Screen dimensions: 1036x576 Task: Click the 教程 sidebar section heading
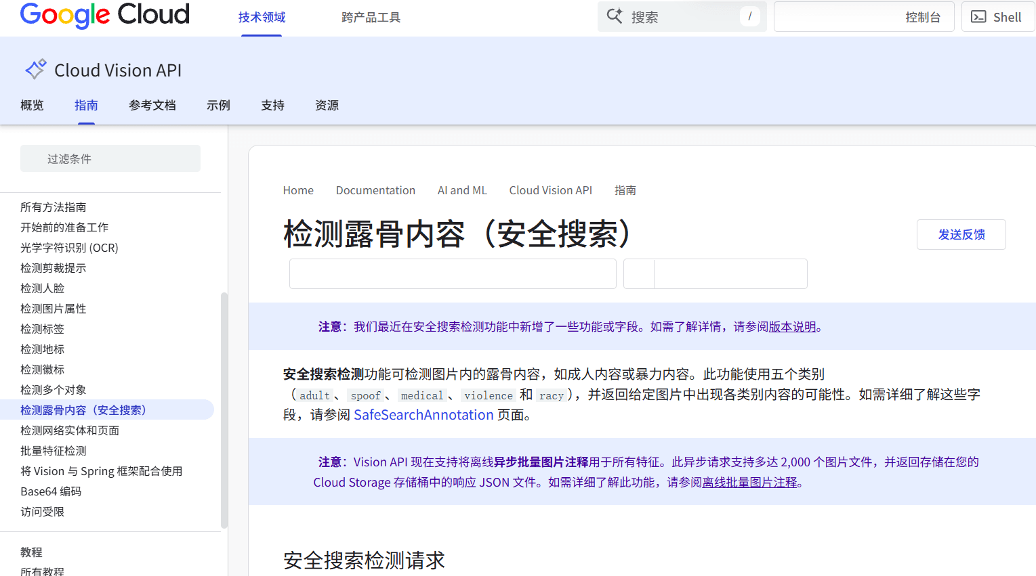click(x=31, y=552)
